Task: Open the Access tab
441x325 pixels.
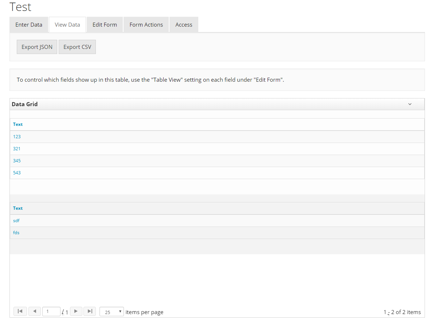Action: point(184,24)
